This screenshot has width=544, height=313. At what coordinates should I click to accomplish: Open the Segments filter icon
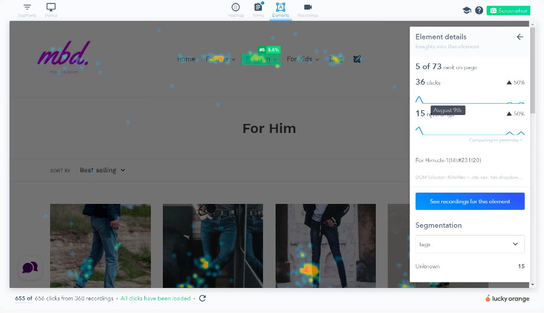27,7
